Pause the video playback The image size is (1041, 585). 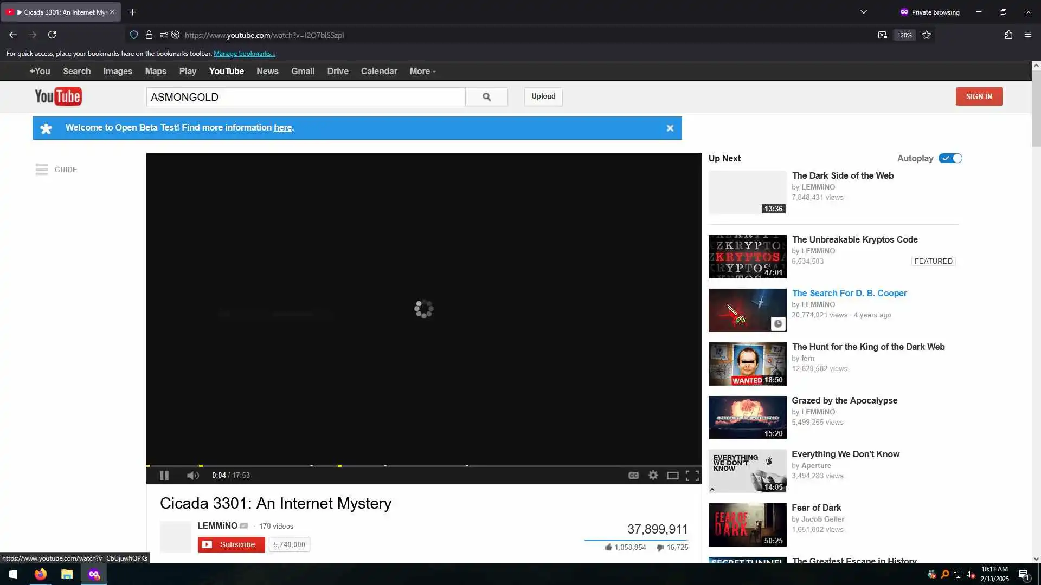tap(164, 476)
